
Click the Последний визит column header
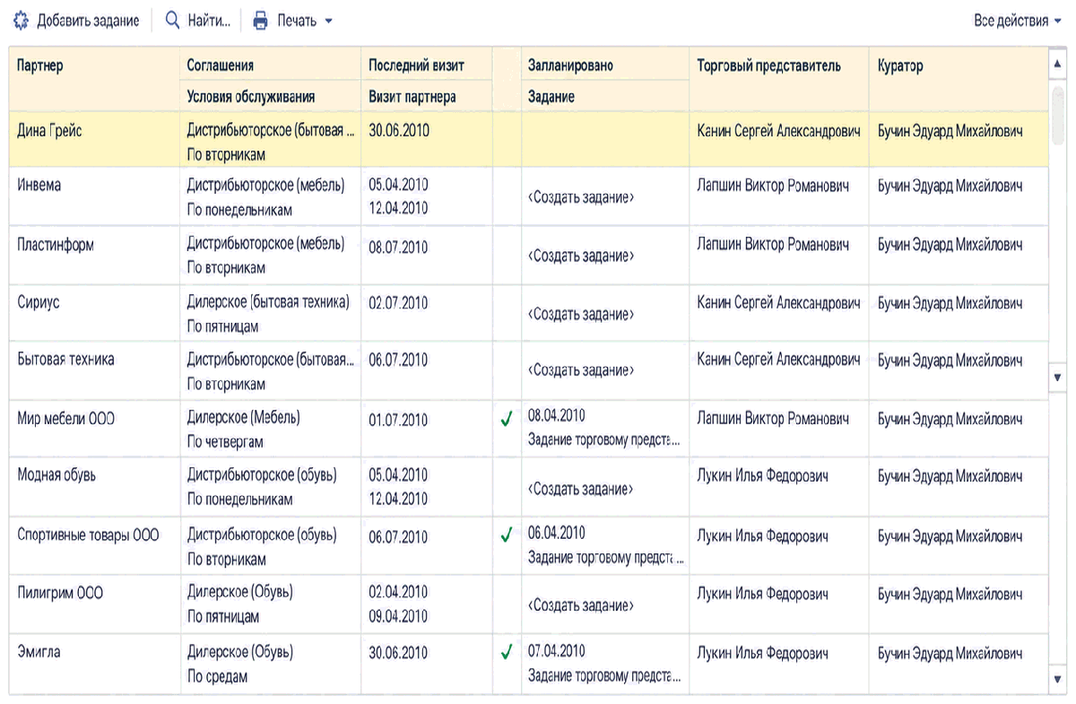click(427, 65)
